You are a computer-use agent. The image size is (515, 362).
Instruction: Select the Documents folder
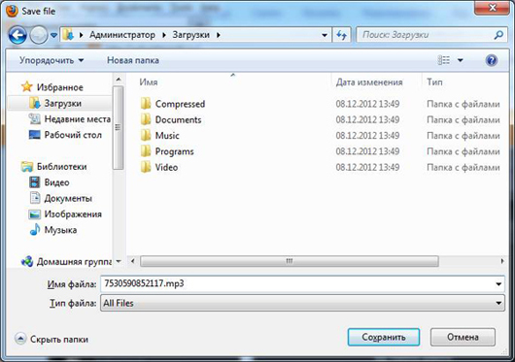178,119
